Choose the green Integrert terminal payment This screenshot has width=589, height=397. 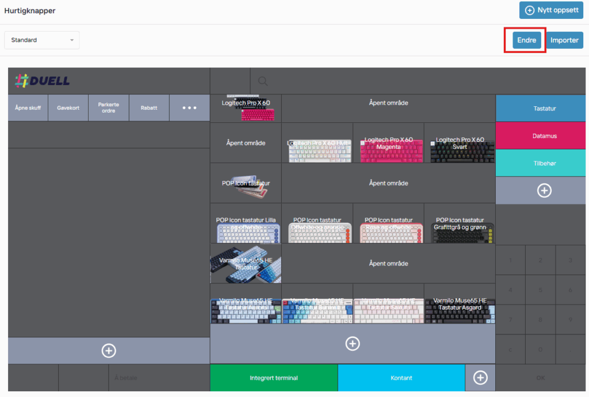click(274, 377)
